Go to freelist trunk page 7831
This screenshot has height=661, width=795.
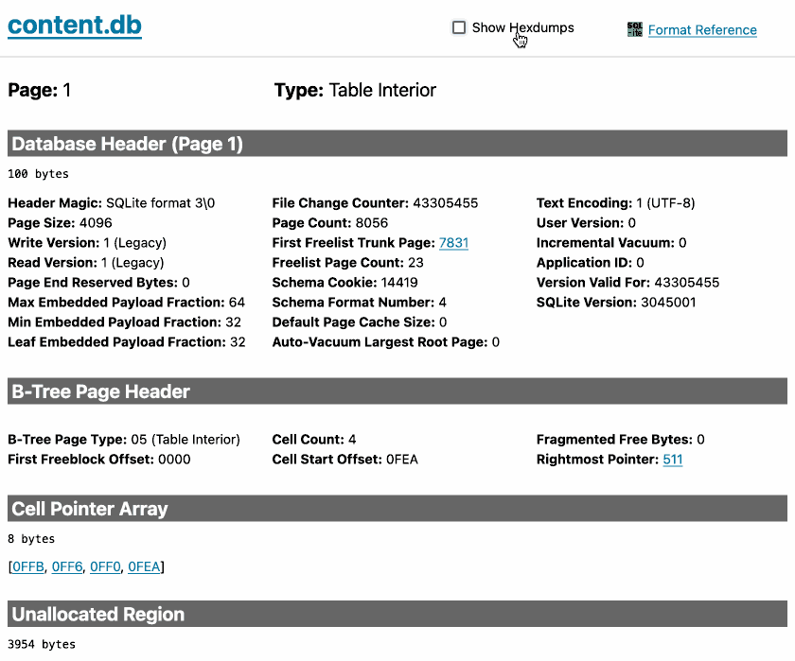click(453, 243)
